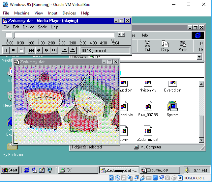This screenshot has height=182, width=212.
Task: Click the scroll backward arrow beside the seek bar
Action: pos(119,35)
